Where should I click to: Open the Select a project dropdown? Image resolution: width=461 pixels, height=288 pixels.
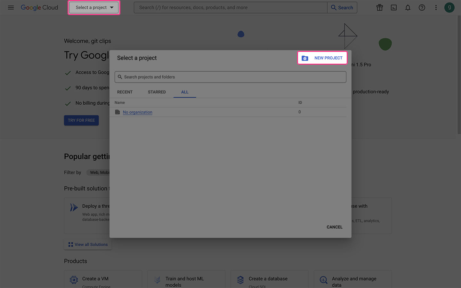[x=93, y=7]
